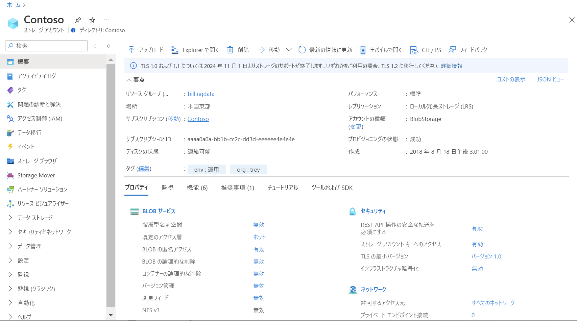This screenshot has width=577, height=321.
Task: Open JSON ビュー link
Action: coord(551,79)
